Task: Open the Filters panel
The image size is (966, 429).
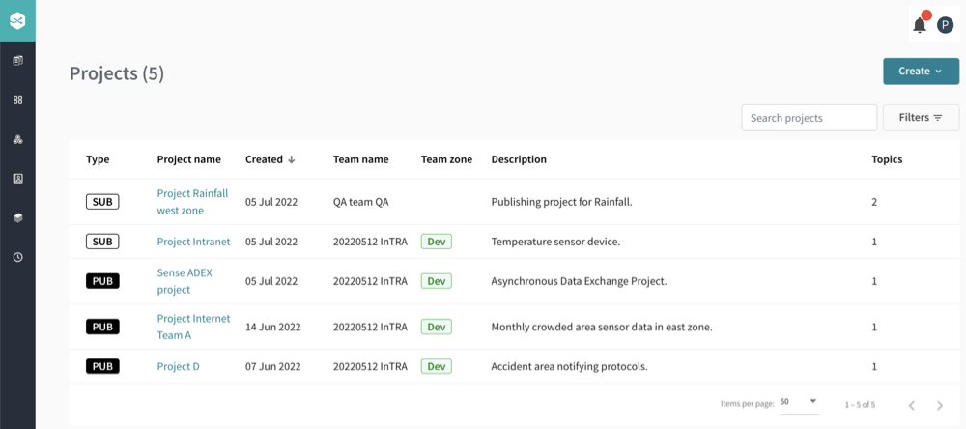Action: tap(921, 118)
